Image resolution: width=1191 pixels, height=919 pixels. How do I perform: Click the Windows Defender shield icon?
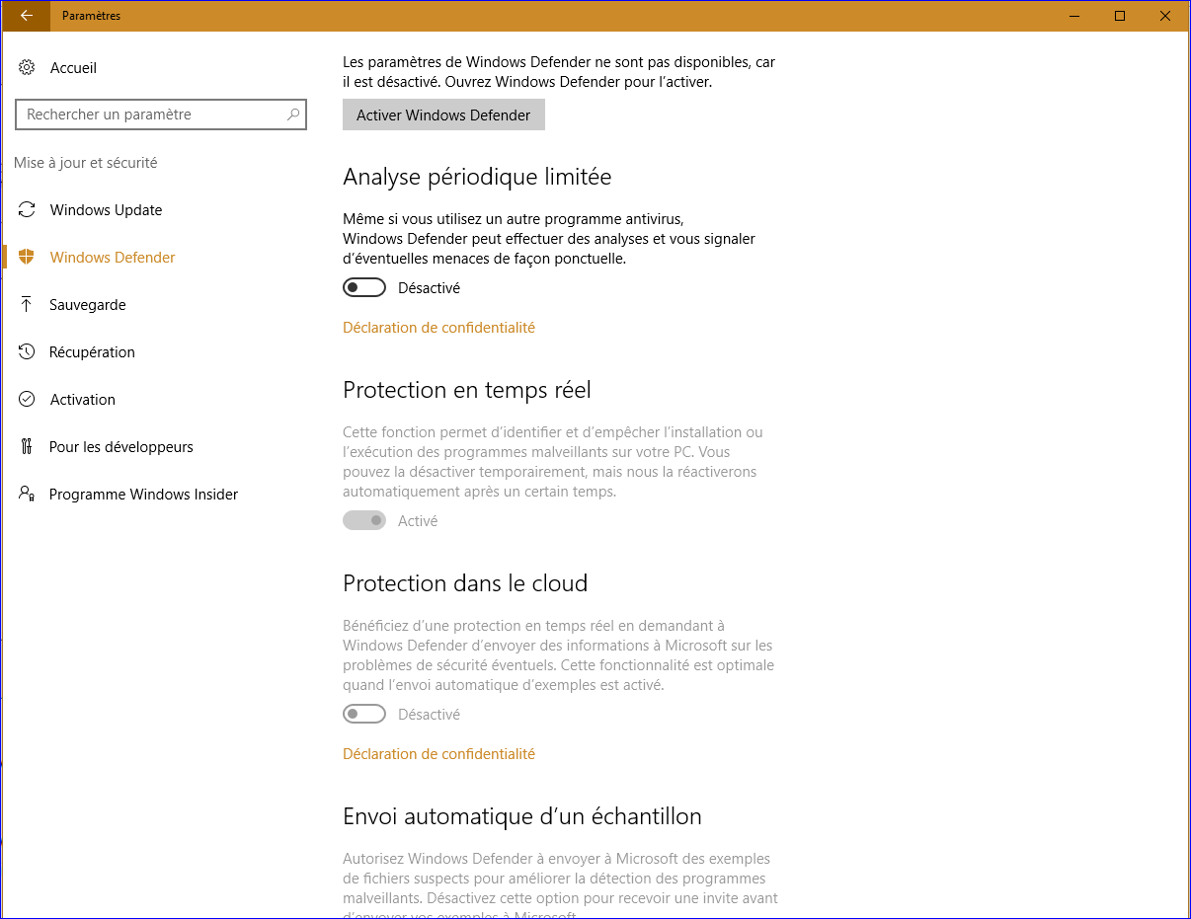click(27, 258)
